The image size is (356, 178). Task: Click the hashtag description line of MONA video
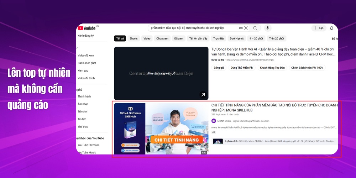coord(273,127)
